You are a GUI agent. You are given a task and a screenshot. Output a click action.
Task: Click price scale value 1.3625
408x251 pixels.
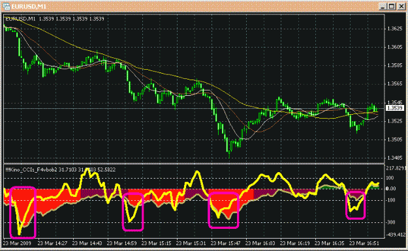[x=395, y=29]
